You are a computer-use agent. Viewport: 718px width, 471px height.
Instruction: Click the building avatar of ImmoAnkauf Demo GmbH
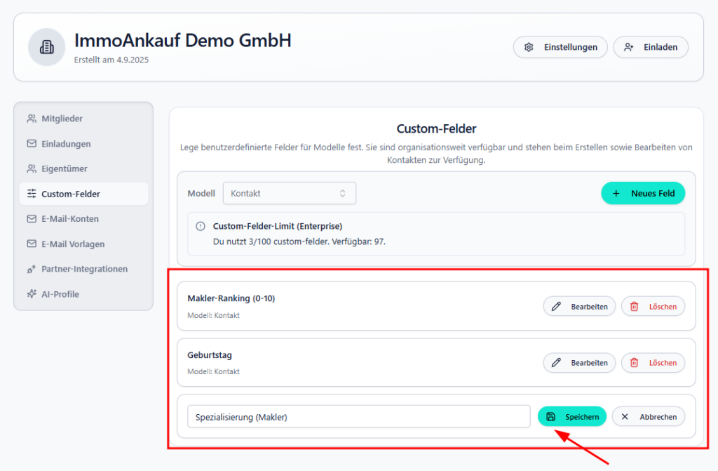[x=46, y=47]
